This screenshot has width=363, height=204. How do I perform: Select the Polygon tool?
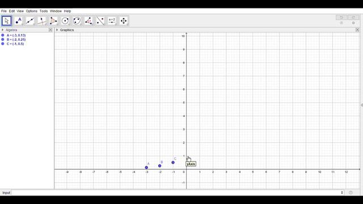53,21
